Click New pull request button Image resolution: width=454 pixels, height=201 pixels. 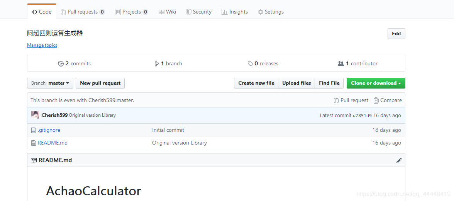click(x=100, y=83)
